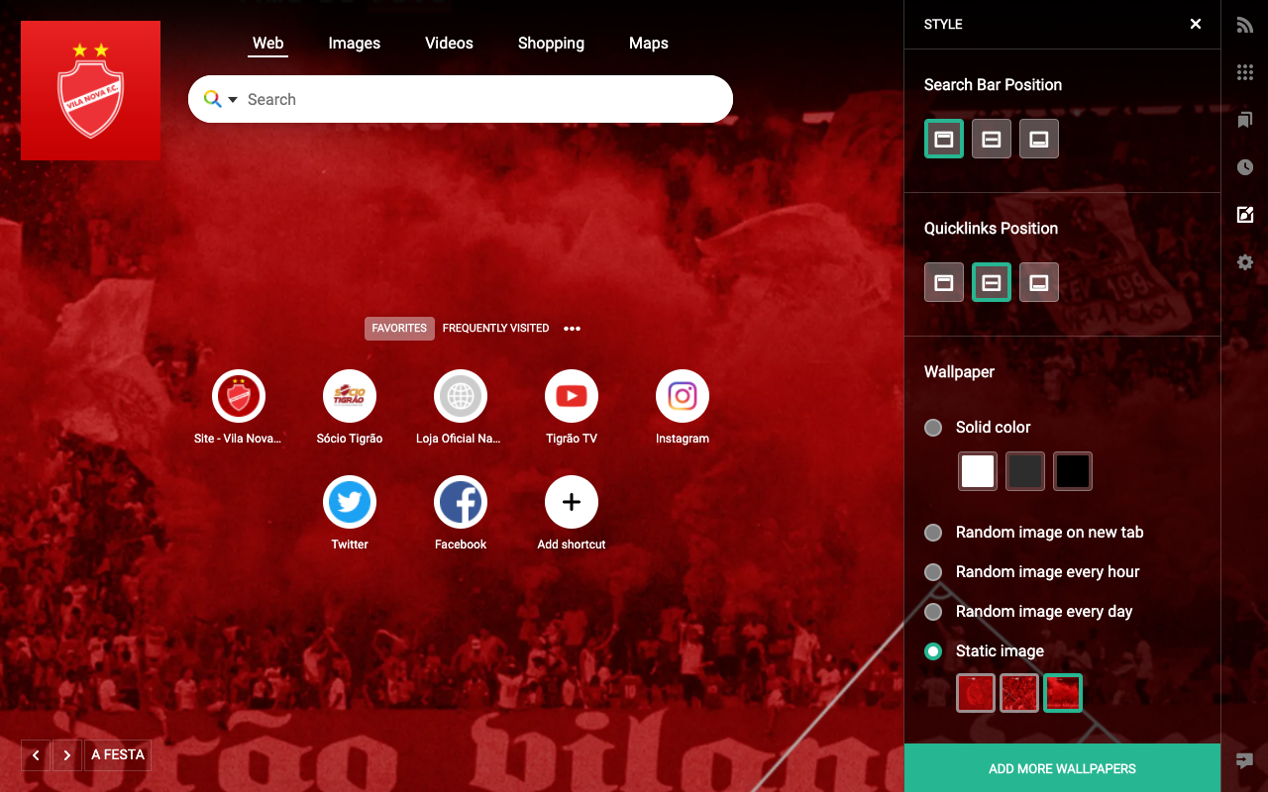Close the Style panel

click(1196, 24)
